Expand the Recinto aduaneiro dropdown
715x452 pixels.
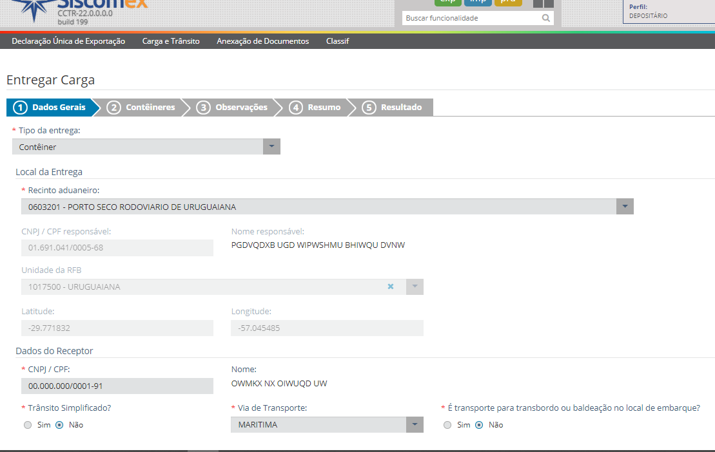(x=625, y=207)
